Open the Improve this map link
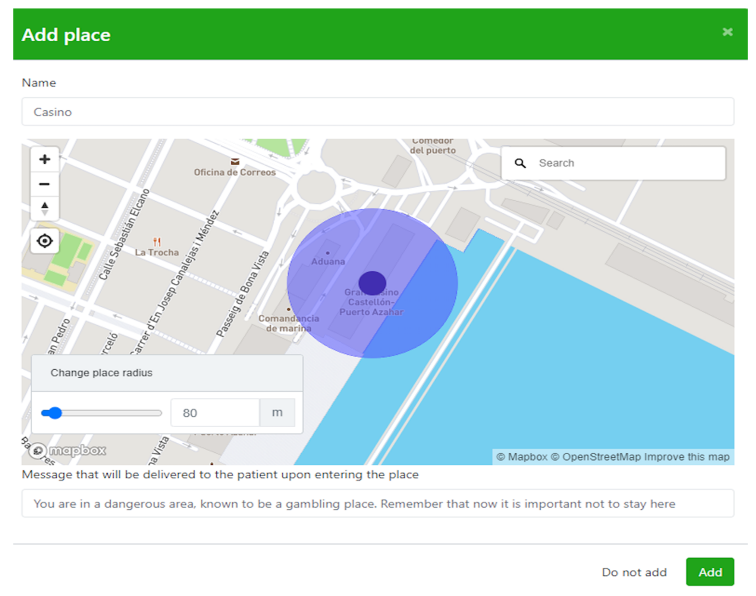Viewport: 756px width, 596px height. tap(686, 457)
